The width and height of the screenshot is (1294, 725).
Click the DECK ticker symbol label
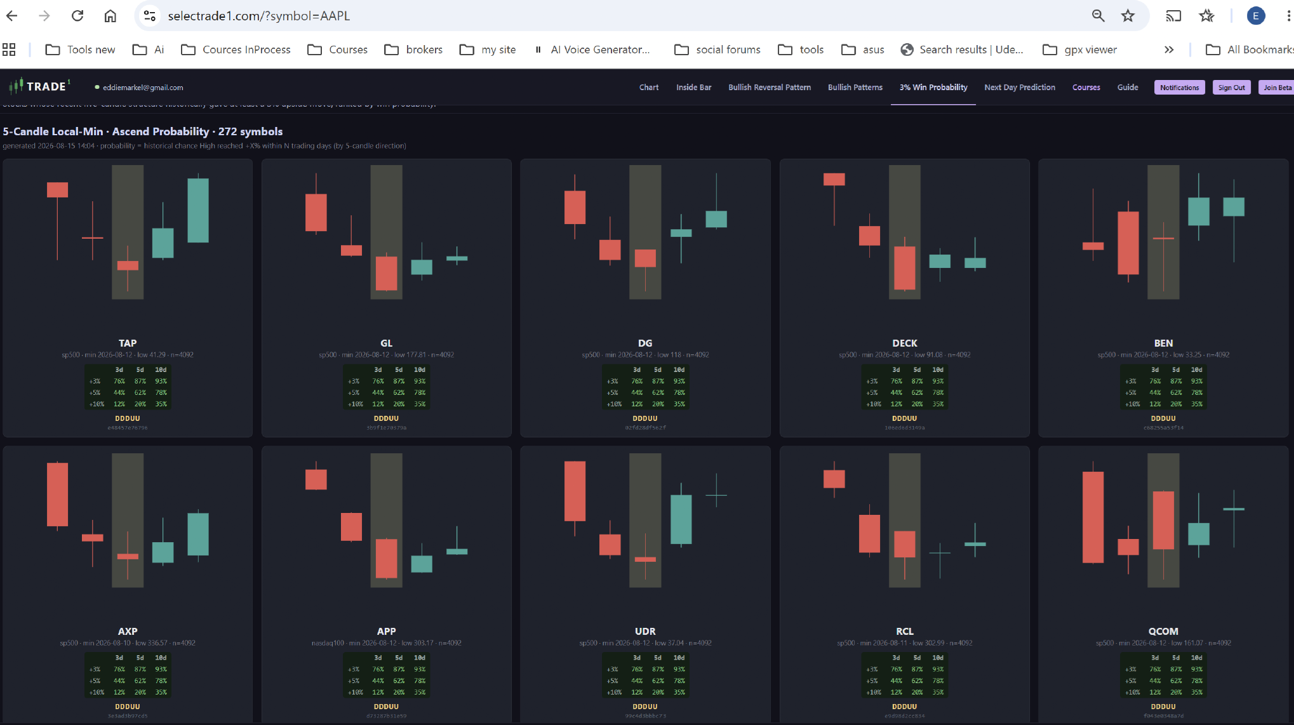pos(905,343)
